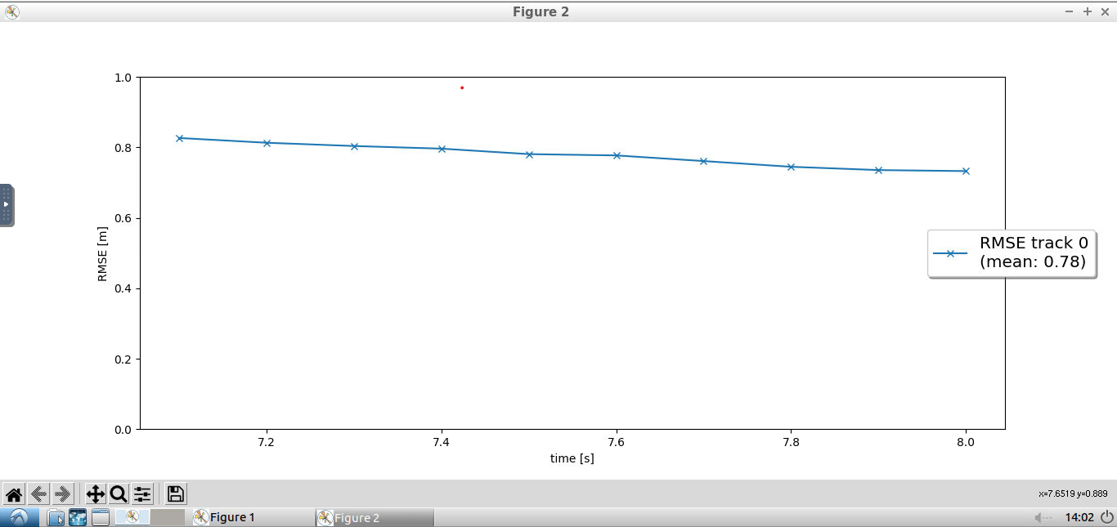Click the Back to previous view arrow
The height and width of the screenshot is (527, 1117).
[38, 494]
